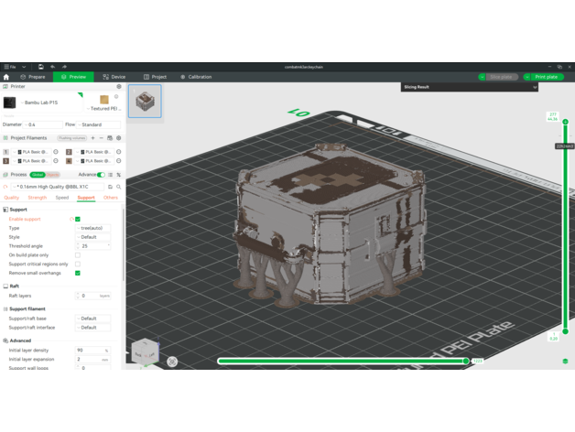This screenshot has width=575, height=432.
Task: Open Flow Standard dropdown
Action: [98, 124]
